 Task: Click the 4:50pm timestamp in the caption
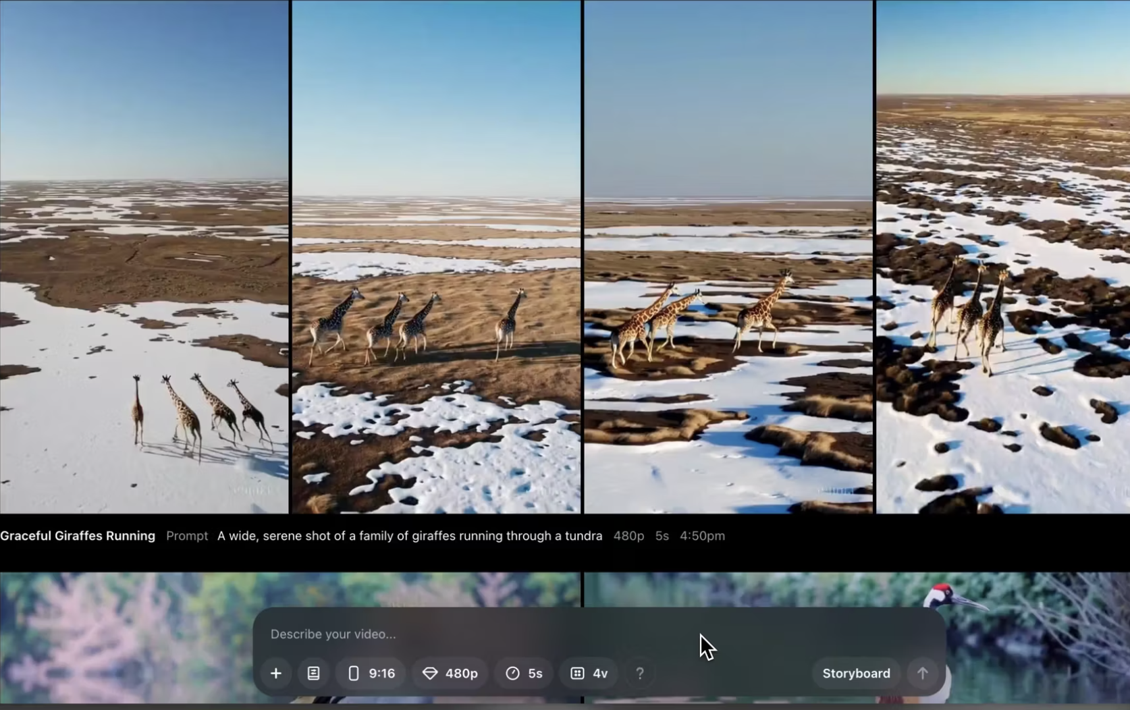[x=702, y=535]
